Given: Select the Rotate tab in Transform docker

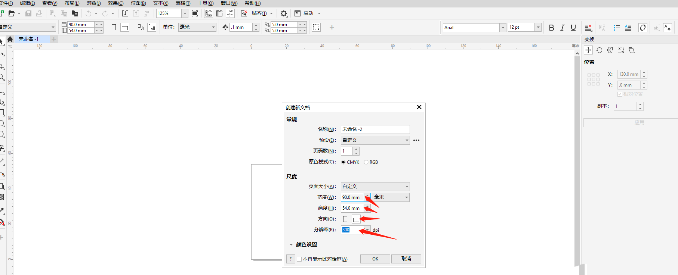Looking at the screenshot, I should (599, 50).
